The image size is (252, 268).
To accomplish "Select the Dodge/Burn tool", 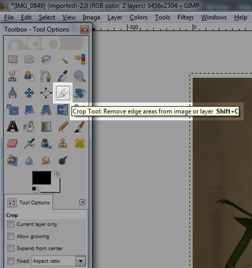I will 63,160.
